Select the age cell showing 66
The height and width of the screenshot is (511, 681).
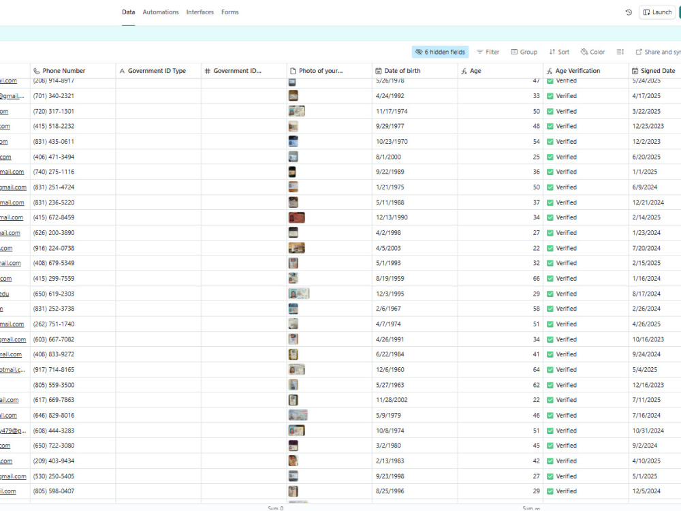[x=501, y=279]
